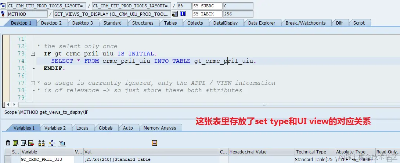Select the Diff tab
Image resolution: width=400 pixels, height=163 pixels.
[x=339, y=23]
